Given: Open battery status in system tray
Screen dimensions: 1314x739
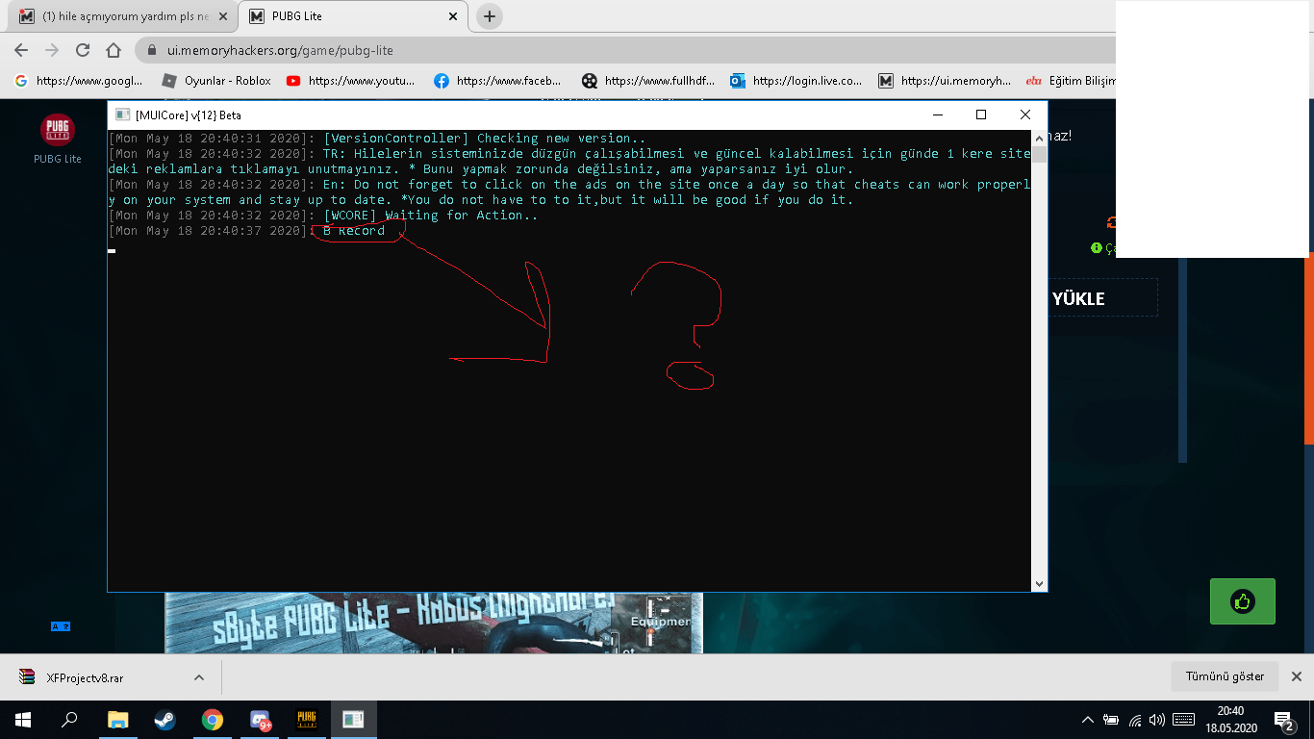Looking at the screenshot, I should [x=1111, y=720].
